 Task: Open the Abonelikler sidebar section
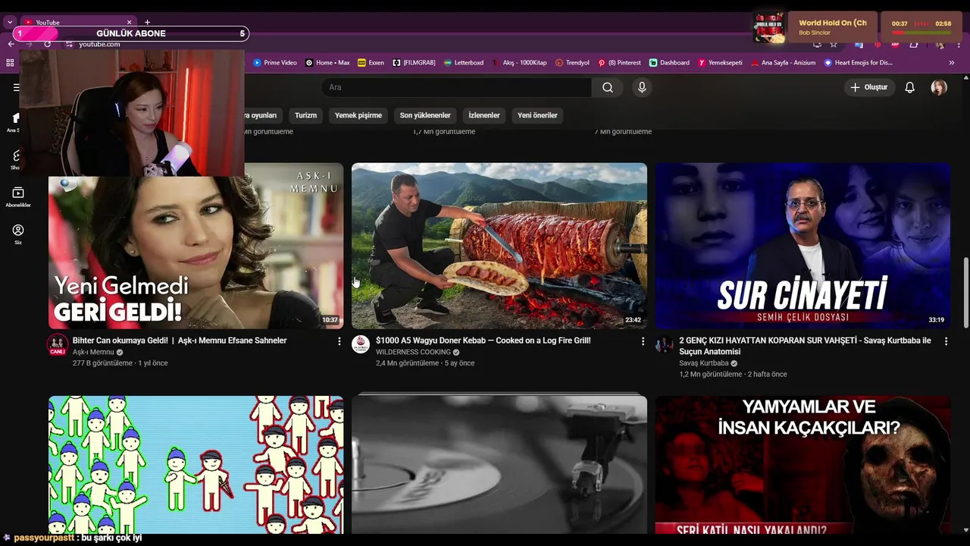(x=18, y=197)
